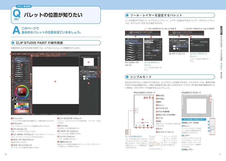Image resolution: width=226 pixels, height=161 pixels.
Task: Open the hamburger menu left of the レイヤー tab
Action: [170, 32]
